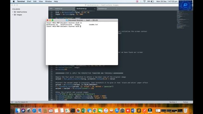This screenshot has height=114, width=203.
Task: Expand the images folder arrow
Action: click(x=13, y=15)
